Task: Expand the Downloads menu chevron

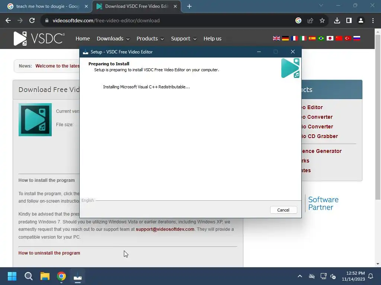Action: pos(128,39)
